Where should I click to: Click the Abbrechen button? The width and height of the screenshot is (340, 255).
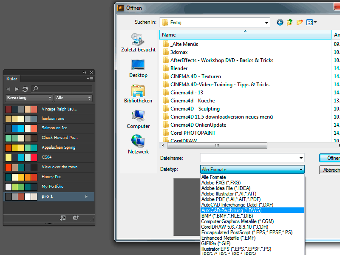(330, 170)
